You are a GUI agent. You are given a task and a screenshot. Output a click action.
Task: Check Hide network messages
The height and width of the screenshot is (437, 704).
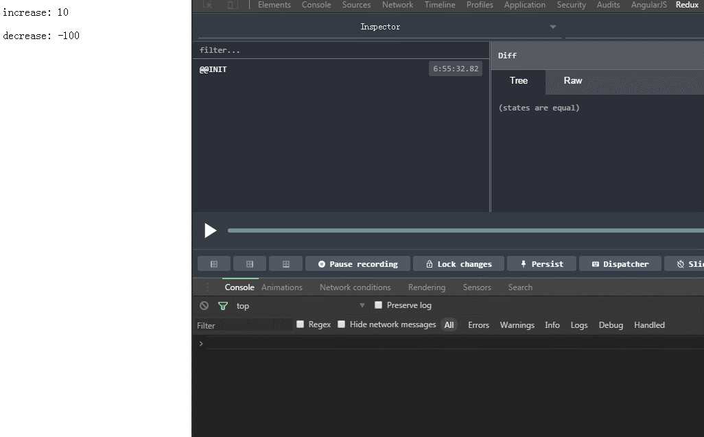(341, 324)
